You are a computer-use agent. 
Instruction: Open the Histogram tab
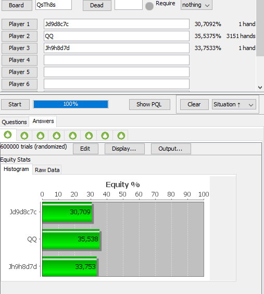tap(16, 169)
